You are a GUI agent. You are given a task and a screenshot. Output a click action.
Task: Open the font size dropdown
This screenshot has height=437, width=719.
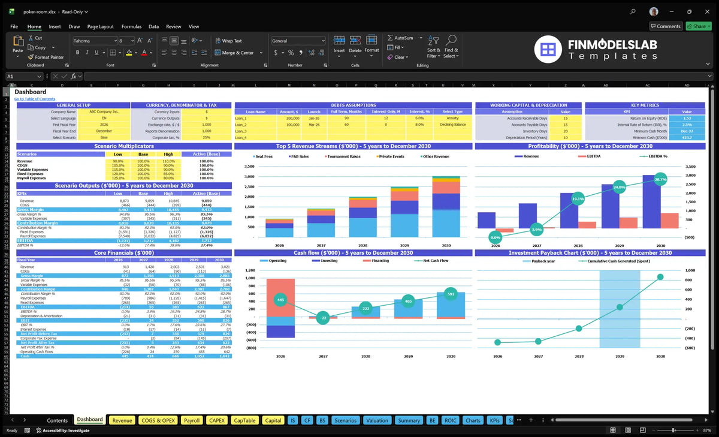tap(132, 41)
